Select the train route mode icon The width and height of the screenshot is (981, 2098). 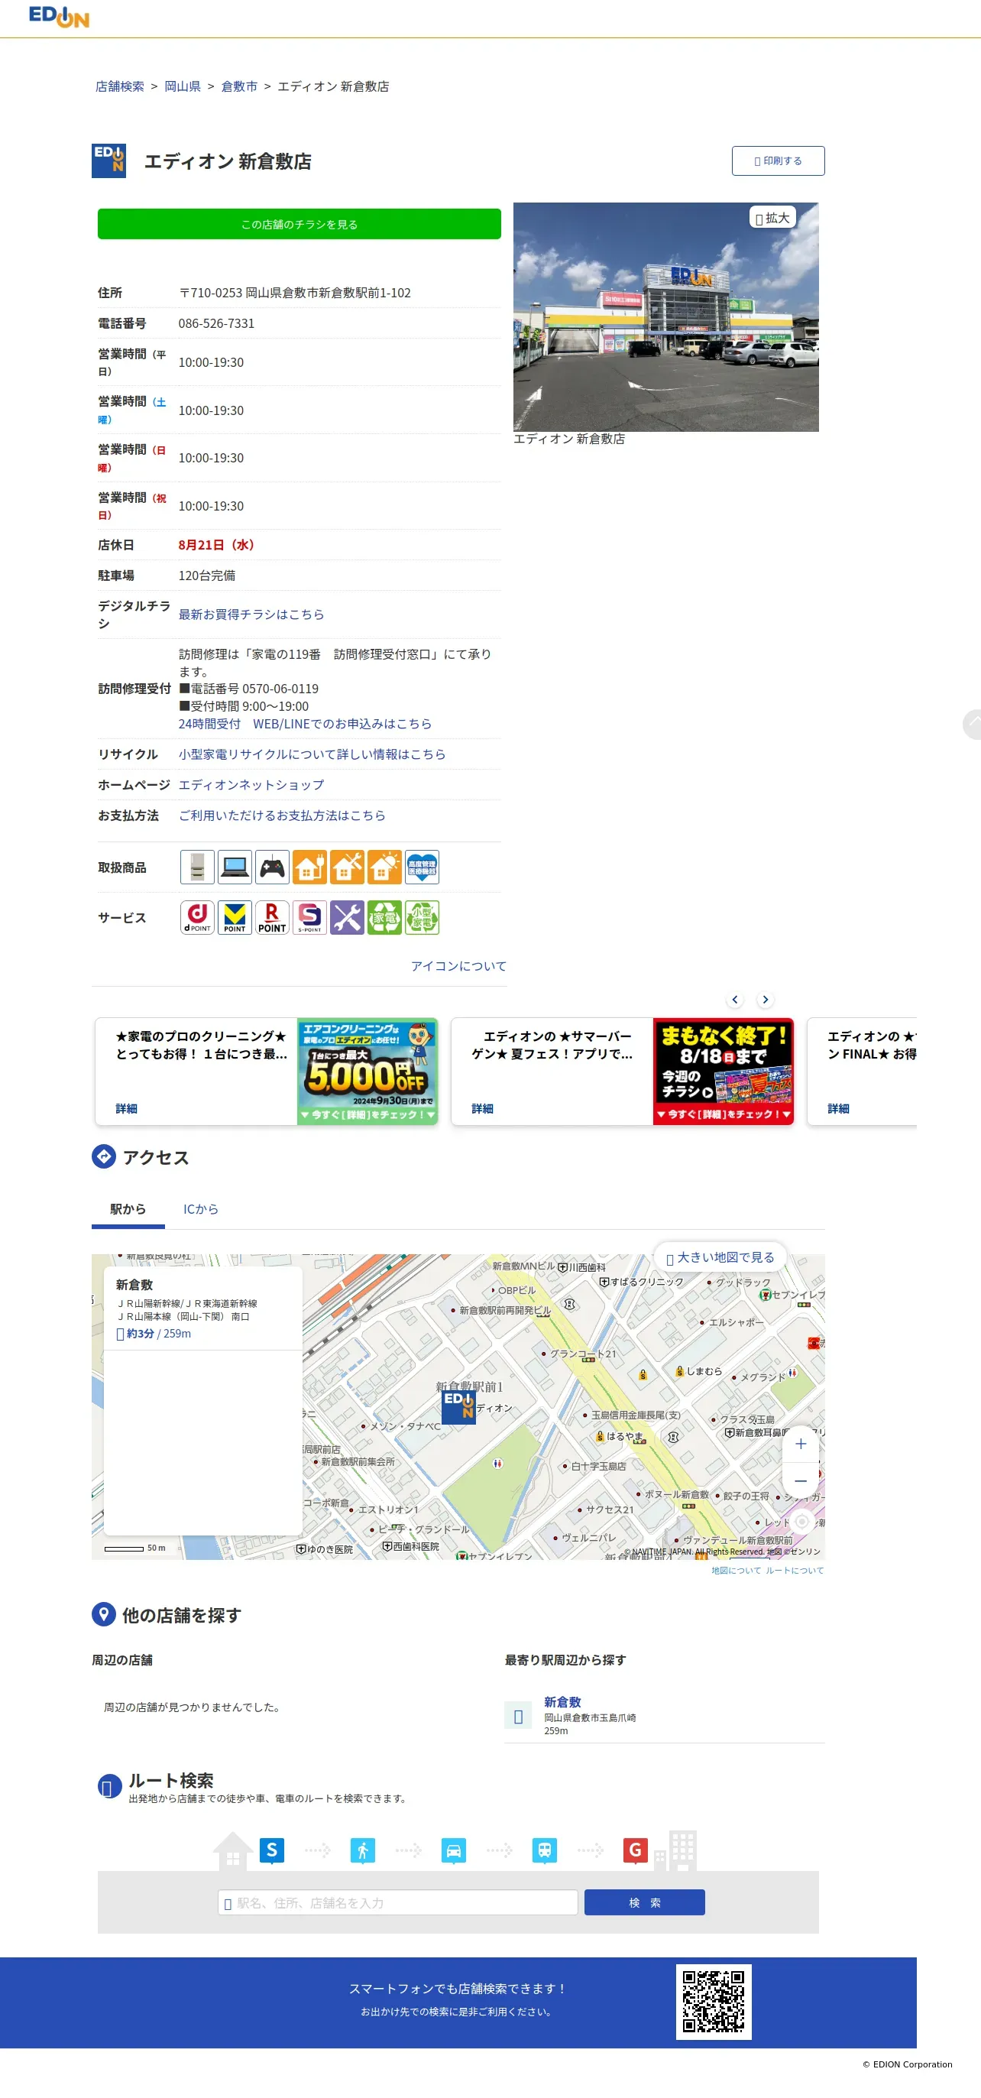click(x=545, y=1850)
